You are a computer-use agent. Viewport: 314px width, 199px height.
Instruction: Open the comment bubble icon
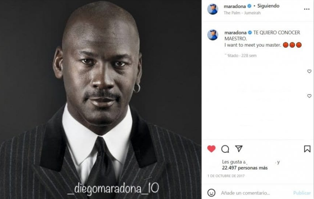225,149
